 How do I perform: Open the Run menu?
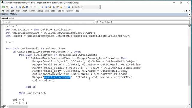47,11
